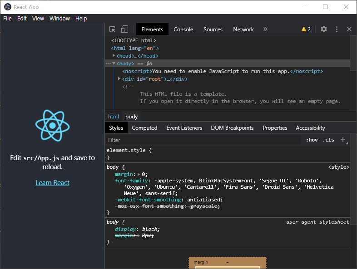Close the DevTools panel
Screen dimensions: 357x269
(x=349, y=29)
